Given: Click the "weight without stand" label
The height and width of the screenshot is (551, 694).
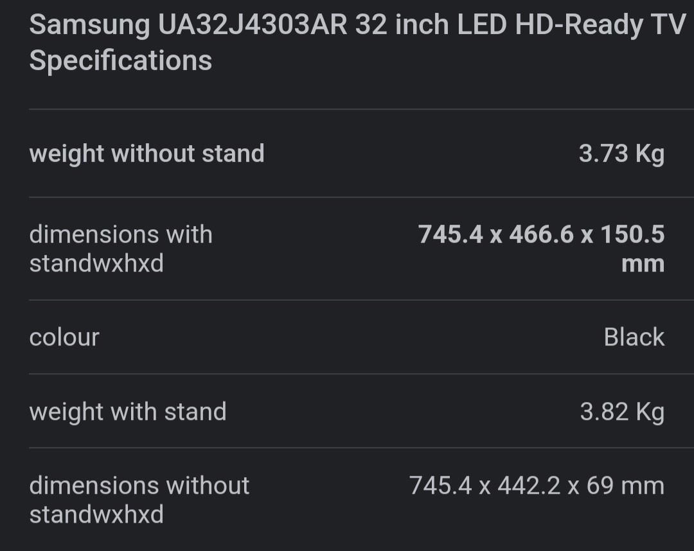Looking at the screenshot, I should tap(147, 153).
